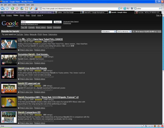The image size is (164, 128).
Task: Click plus icon beside Hare Hare Yukai Watch video
Action: (19, 50)
